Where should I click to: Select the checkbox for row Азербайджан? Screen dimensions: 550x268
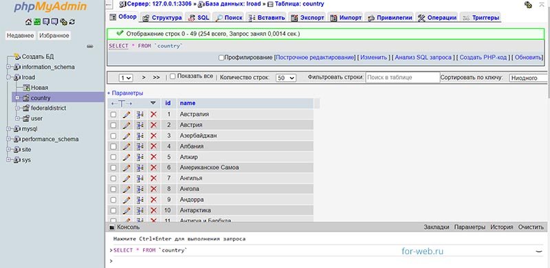[113, 136]
